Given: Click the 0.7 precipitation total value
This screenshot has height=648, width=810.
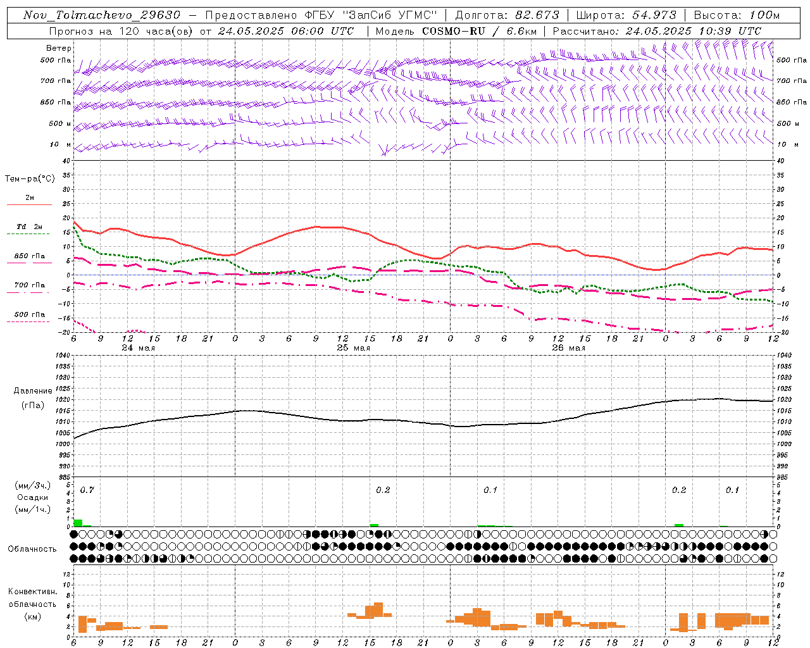Looking at the screenshot, I should point(87,490).
